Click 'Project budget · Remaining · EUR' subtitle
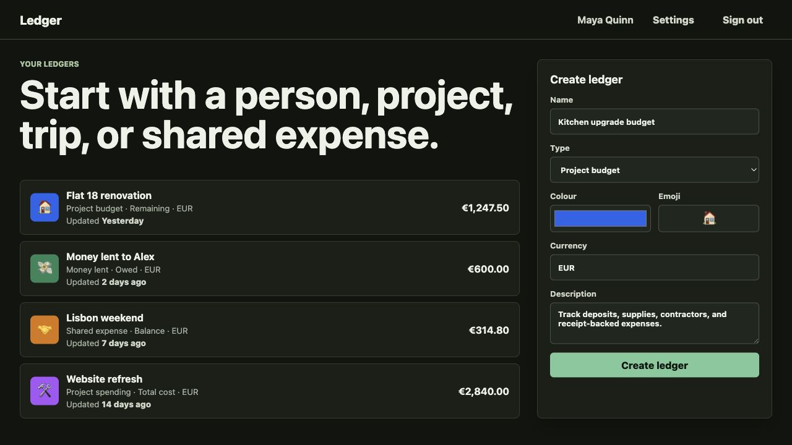The width and height of the screenshot is (792, 445). click(x=129, y=208)
